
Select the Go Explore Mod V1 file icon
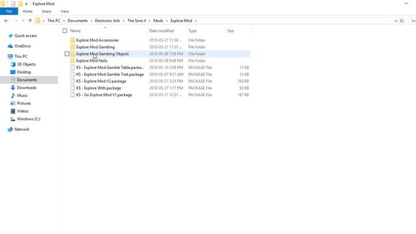pyautogui.click(x=72, y=95)
